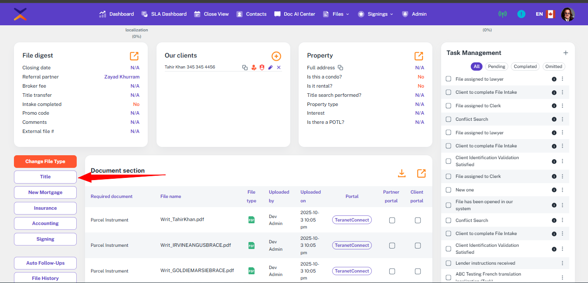The width and height of the screenshot is (588, 283).
Task: Enable Partner portal for Writ_TahirKhan.pdf
Action: [392, 220]
